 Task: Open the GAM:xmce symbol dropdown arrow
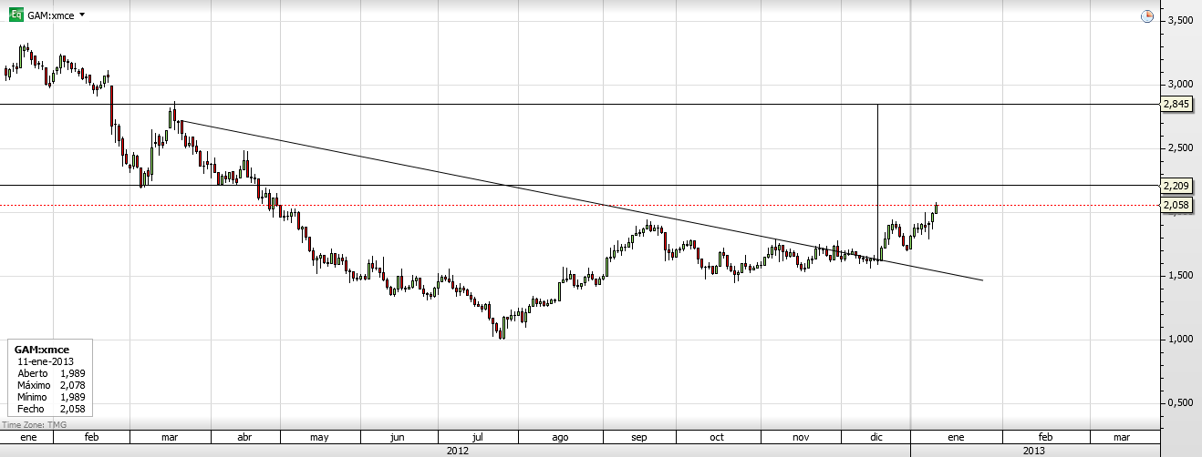pos(82,15)
